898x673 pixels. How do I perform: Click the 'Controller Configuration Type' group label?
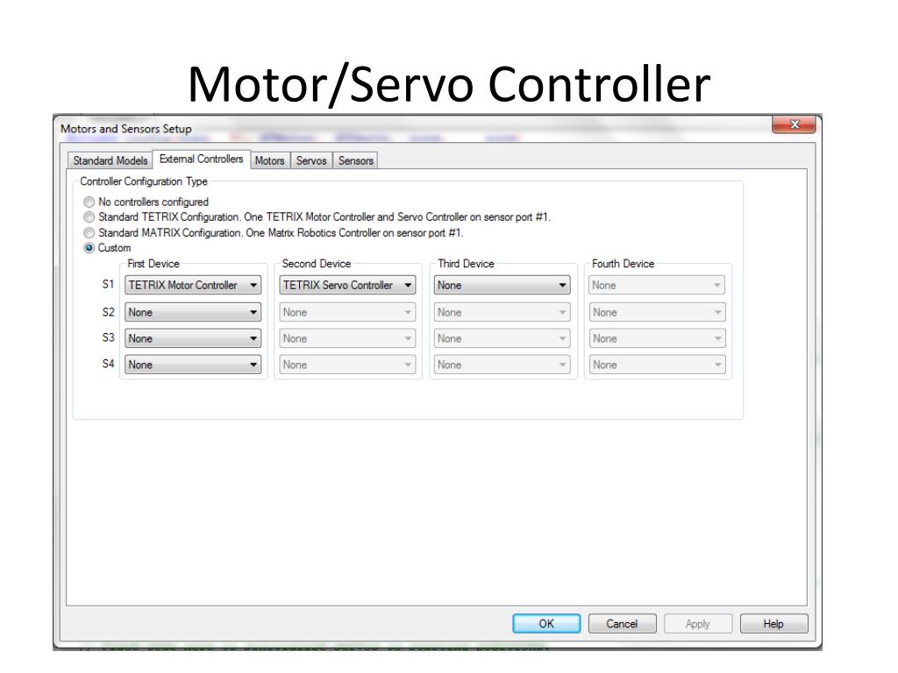click(x=144, y=181)
